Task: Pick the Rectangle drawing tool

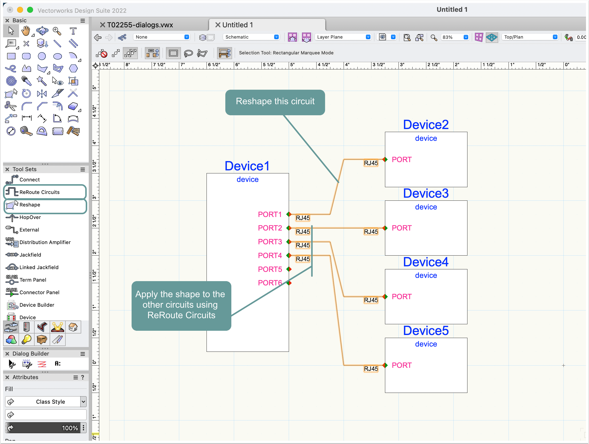Action: point(11,56)
